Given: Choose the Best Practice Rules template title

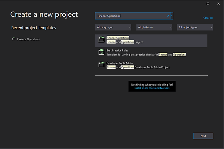Looking at the screenshot, I should [117, 50].
